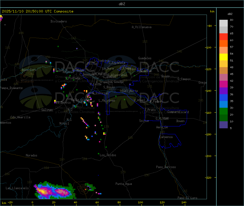Click the km label at bottom left
244x206 pixels.
point(4,203)
